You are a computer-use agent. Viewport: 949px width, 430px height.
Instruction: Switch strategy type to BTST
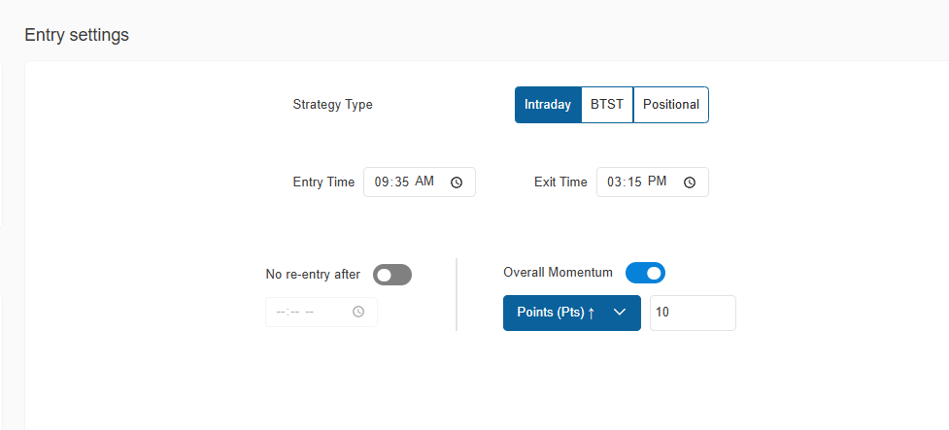coord(607,105)
